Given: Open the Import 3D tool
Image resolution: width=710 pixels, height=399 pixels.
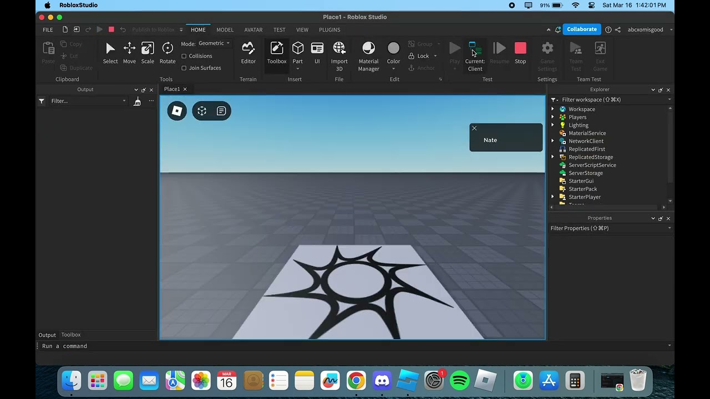Looking at the screenshot, I should (339, 53).
